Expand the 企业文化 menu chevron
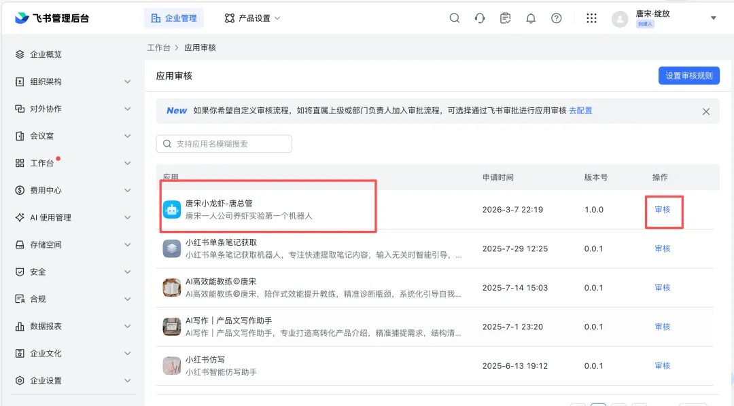The height and width of the screenshot is (406, 734). [x=127, y=353]
